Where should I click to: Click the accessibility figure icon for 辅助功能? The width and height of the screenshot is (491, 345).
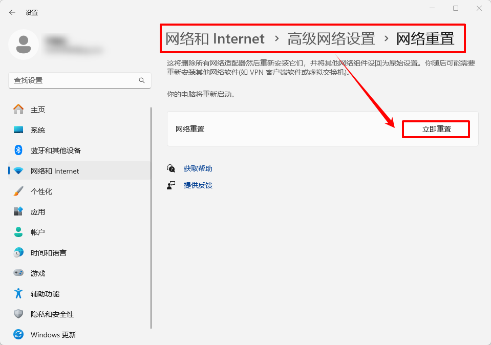18,293
